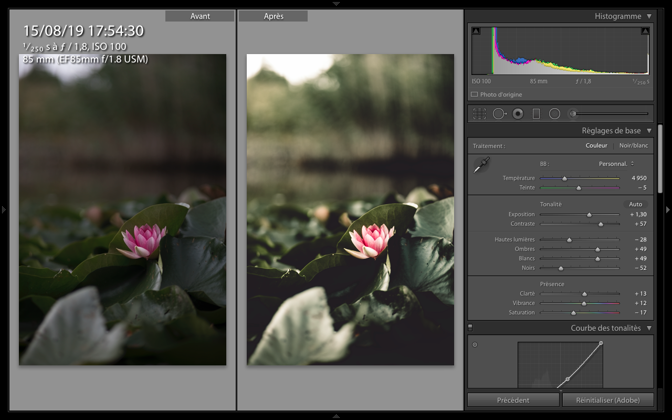Activate the Adjustment Brush tool
Screen dimensions: 672x420
573,113
